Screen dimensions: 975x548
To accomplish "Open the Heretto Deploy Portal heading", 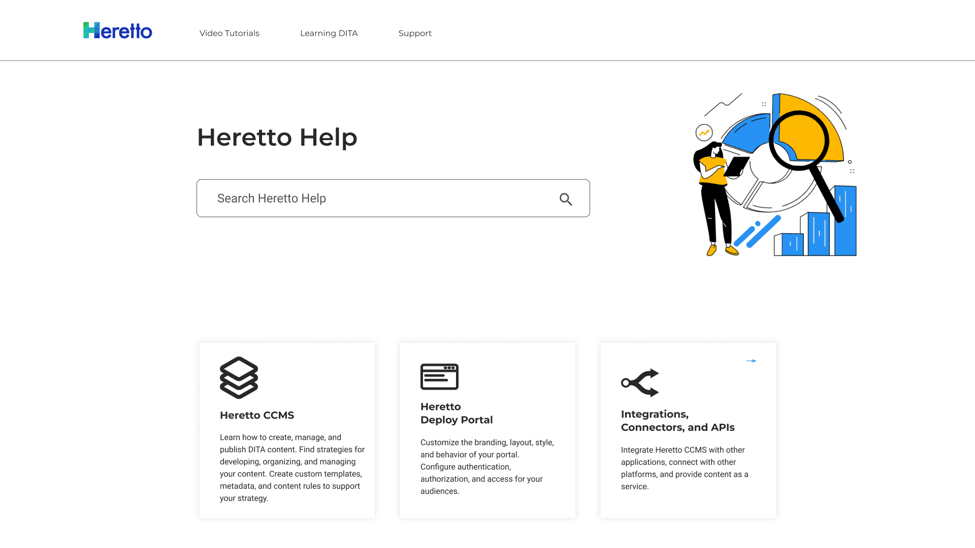I will pyautogui.click(x=457, y=413).
